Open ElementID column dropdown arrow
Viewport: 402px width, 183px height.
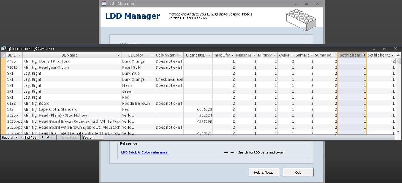[x=210, y=55]
